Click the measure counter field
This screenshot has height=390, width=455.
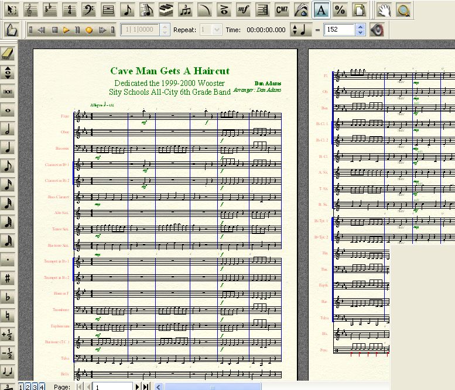[140, 30]
